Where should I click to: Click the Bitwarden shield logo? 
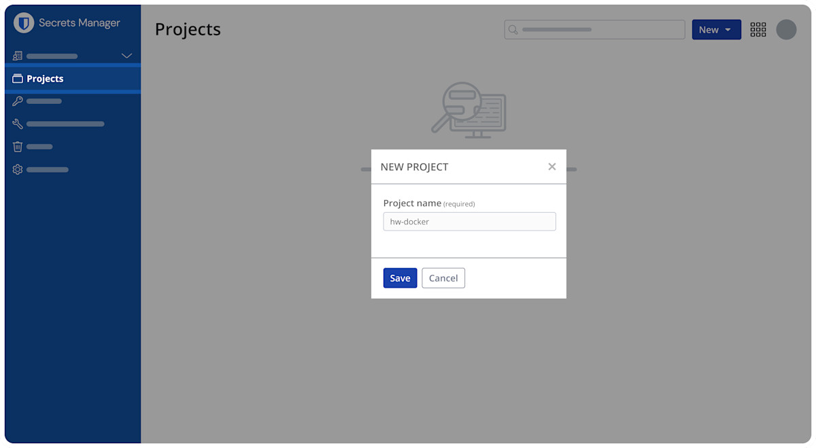click(x=24, y=23)
